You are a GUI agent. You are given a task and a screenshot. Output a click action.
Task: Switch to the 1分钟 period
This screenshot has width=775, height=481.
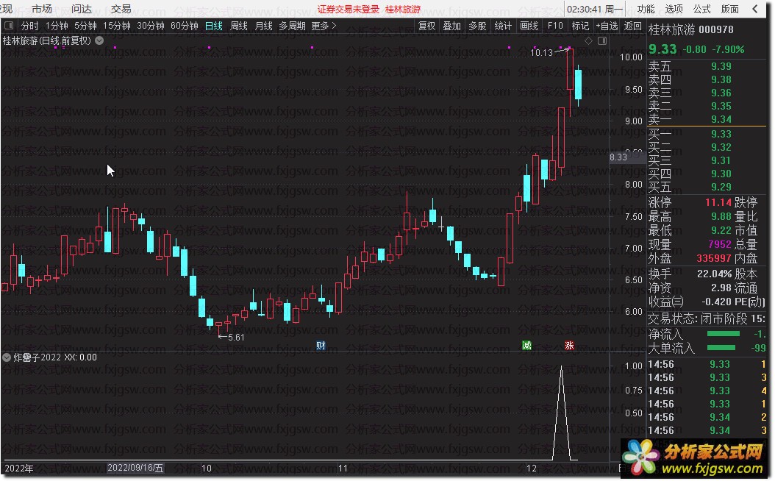[57, 26]
